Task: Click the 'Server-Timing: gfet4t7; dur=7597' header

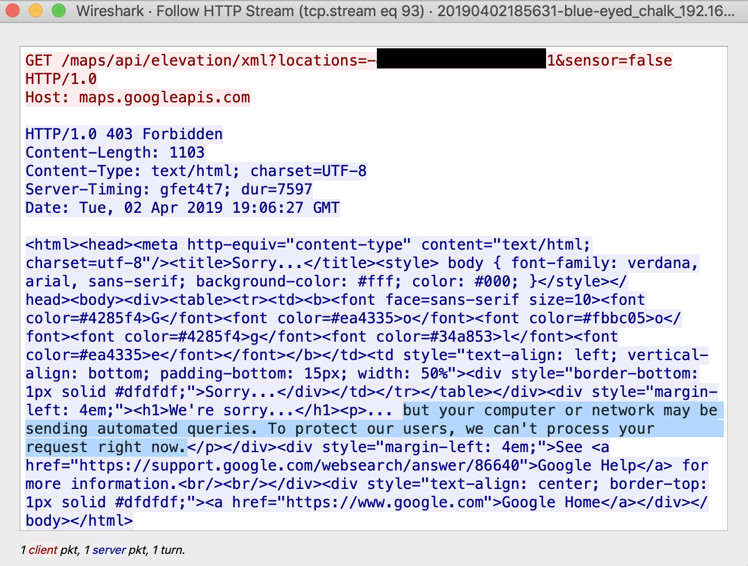Action: pos(169,189)
